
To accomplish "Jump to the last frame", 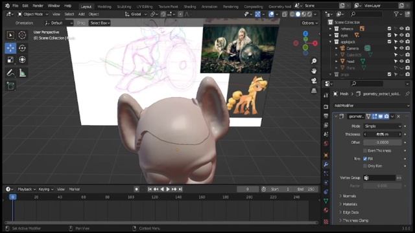I will pyautogui.click(x=180, y=189).
